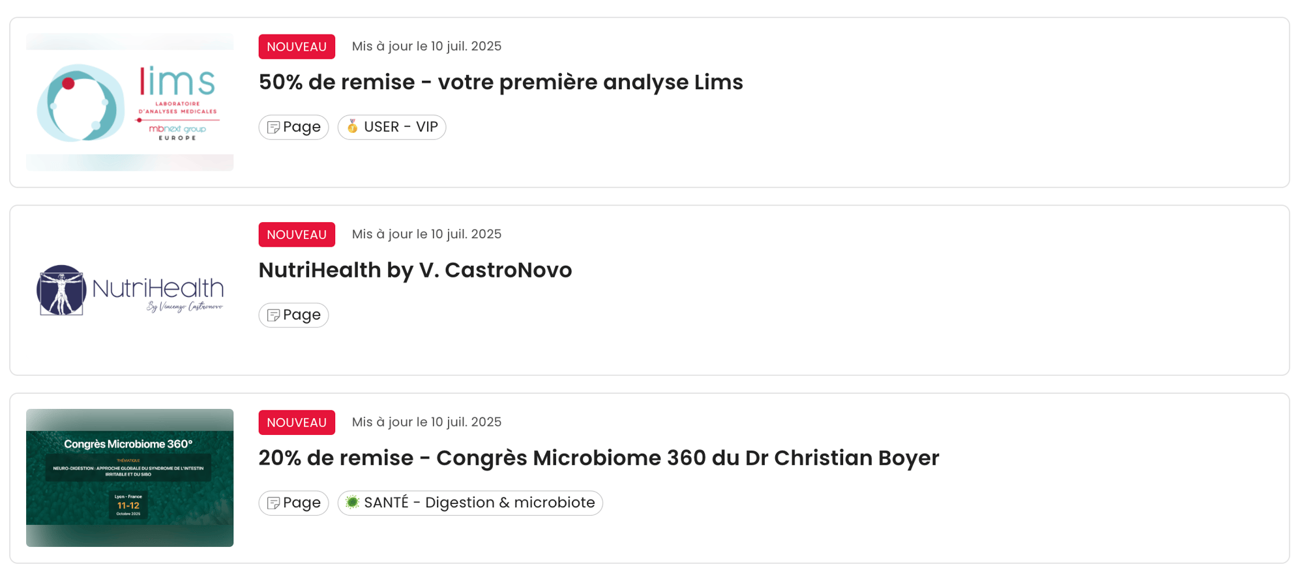Open the Congrès Microbiome 360° banner thumbnail
This screenshot has height=573, width=1304.
click(x=130, y=478)
